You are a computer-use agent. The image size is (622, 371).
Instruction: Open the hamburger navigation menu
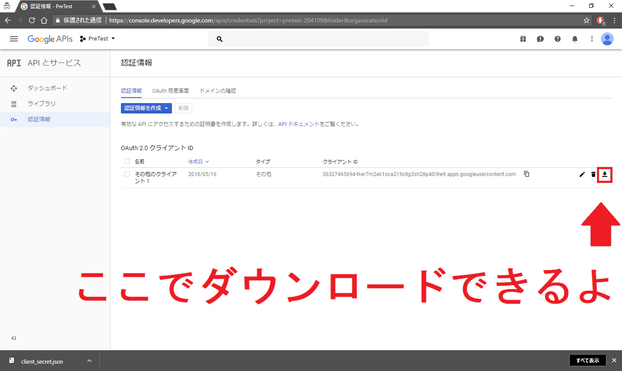tap(14, 39)
